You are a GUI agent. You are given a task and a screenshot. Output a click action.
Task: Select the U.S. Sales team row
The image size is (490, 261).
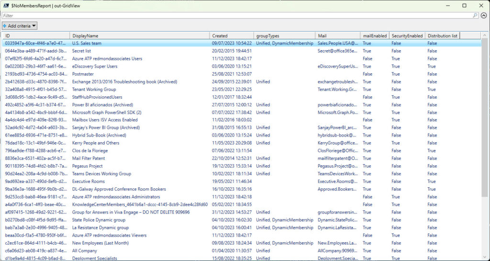242,44
